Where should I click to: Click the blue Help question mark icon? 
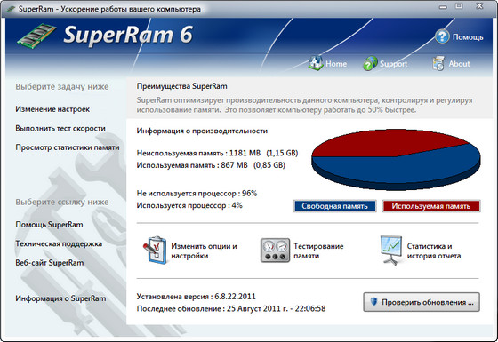[x=442, y=36]
